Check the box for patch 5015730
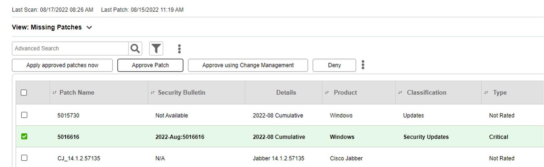Image resolution: width=544 pixels, height=167 pixels. pyautogui.click(x=24, y=115)
